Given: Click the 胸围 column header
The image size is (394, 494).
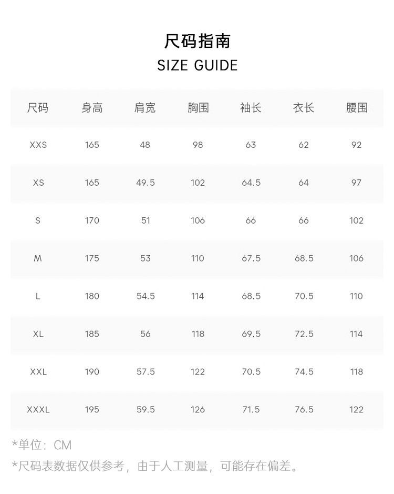Looking at the screenshot, I should (x=198, y=108).
